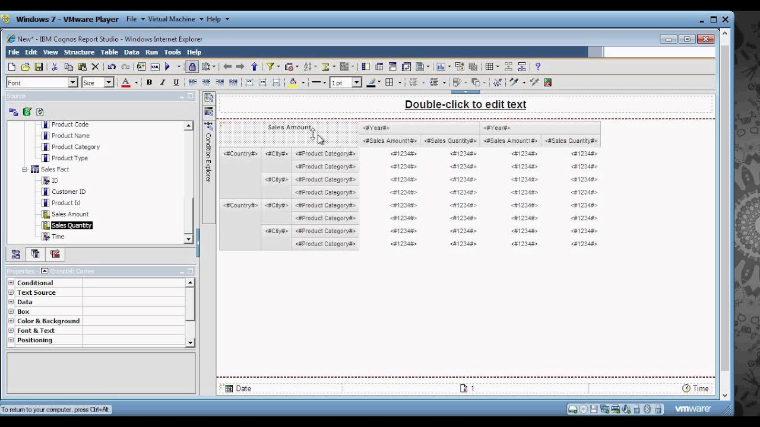The height and width of the screenshot is (427, 760).
Task: Click the Background color paint bucket
Action: click(293, 82)
